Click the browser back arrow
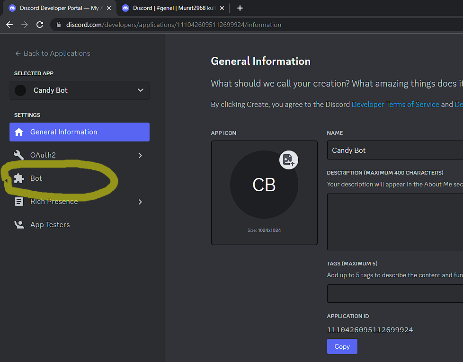The width and height of the screenshot is (463, 362). point(9,25)
